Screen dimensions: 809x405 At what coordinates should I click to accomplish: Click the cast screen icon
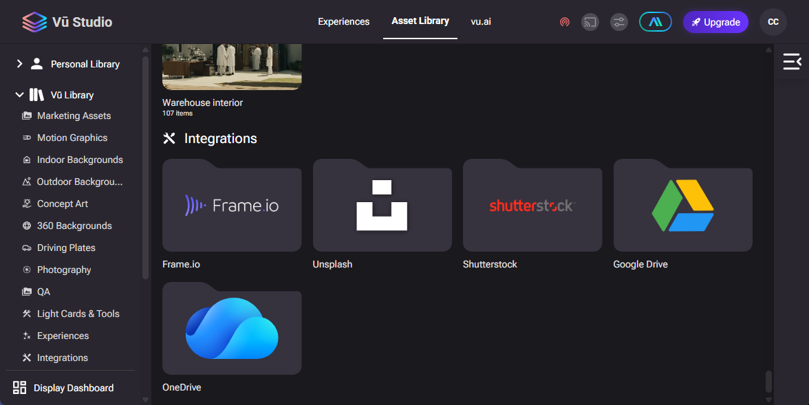coord(590,22)
